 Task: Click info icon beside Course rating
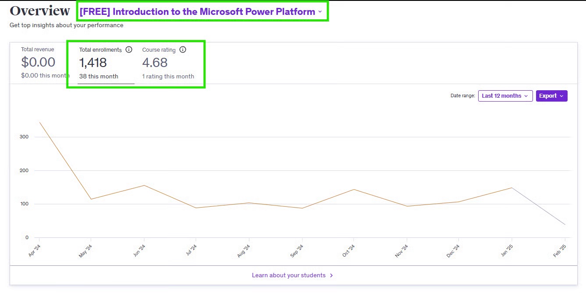click(183, 49)
